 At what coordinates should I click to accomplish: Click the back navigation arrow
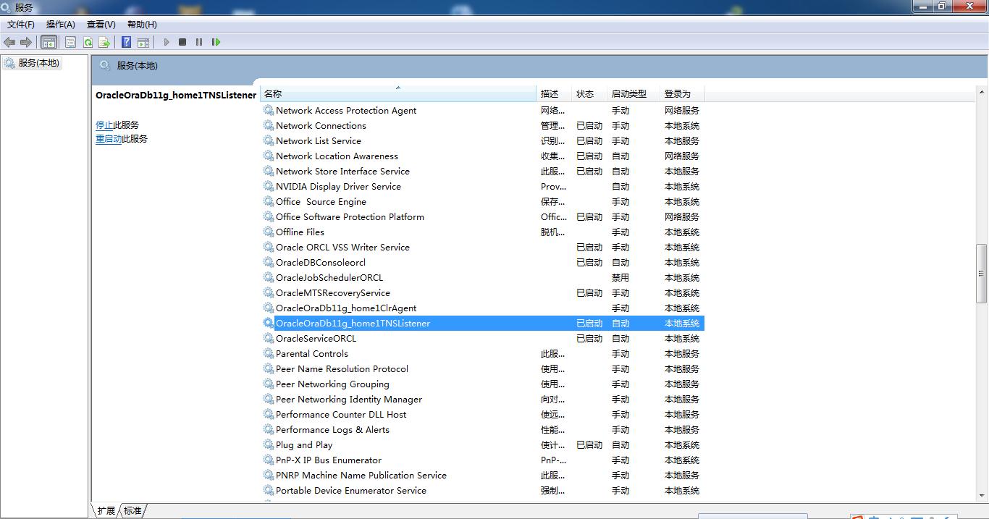click(x=9, y=42)
